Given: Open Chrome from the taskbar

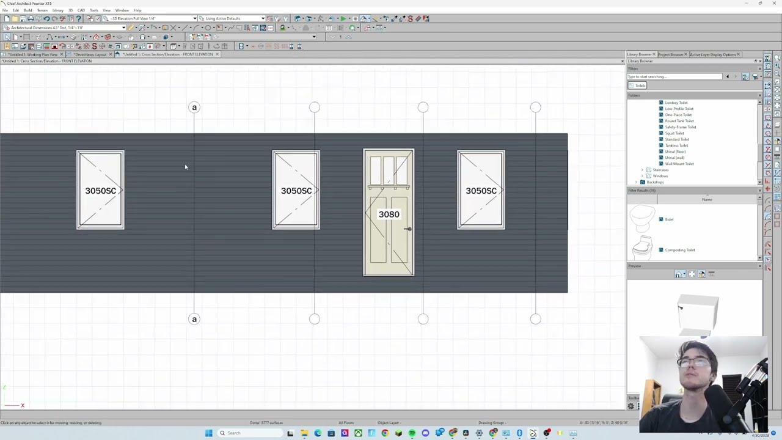Looking at the screenshot, I should [x=385, y=433].
